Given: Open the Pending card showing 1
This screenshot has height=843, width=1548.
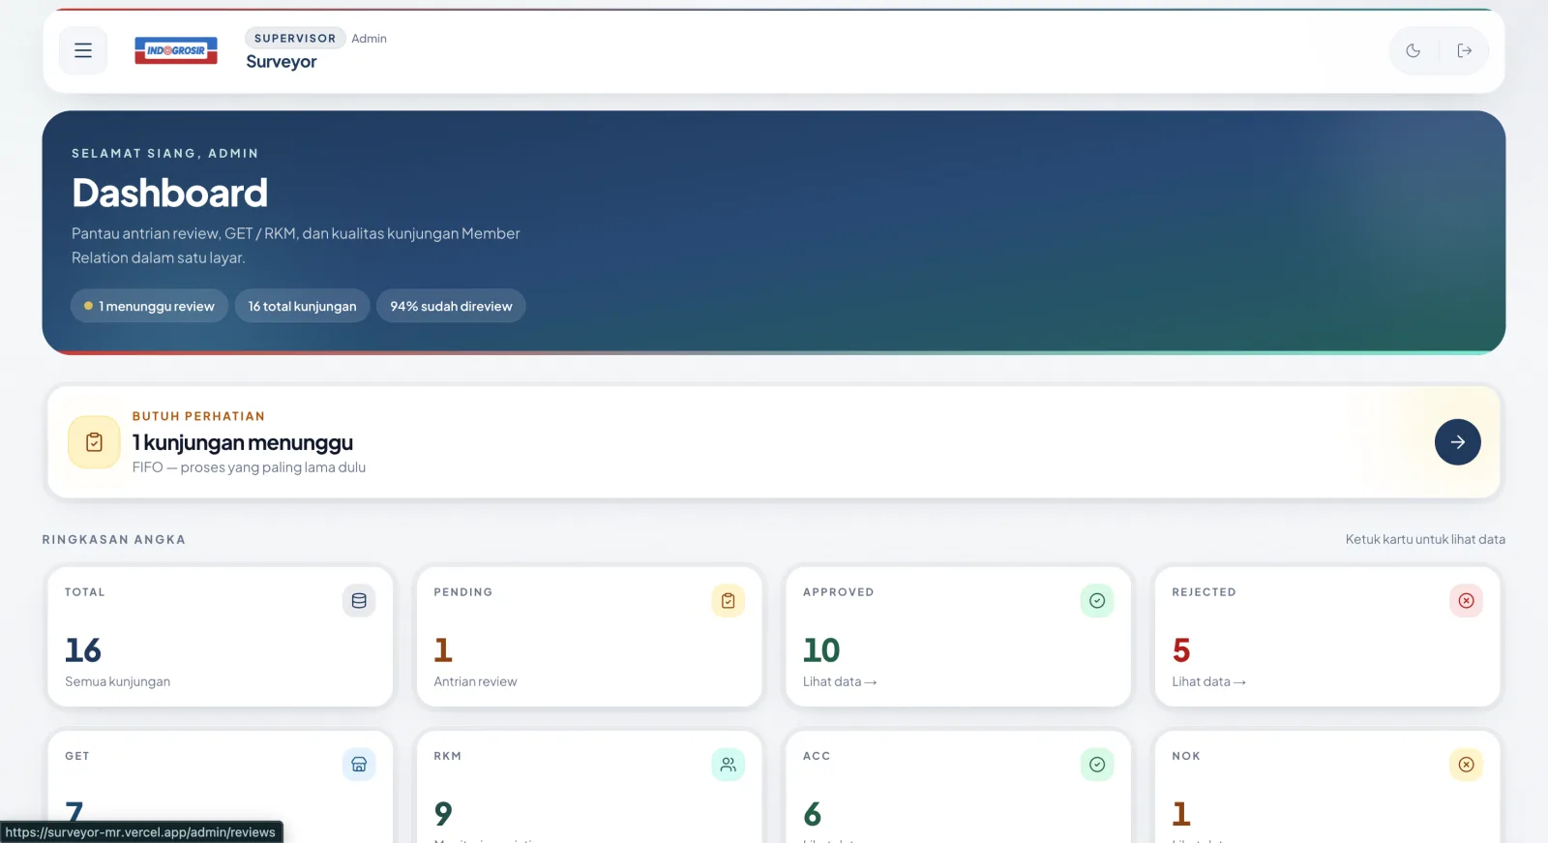Looking at the screenshot, I should click(589, 637).
